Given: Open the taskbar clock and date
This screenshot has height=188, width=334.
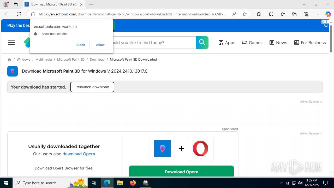Looking at the screenshot, I should click(x=312, y=183).
